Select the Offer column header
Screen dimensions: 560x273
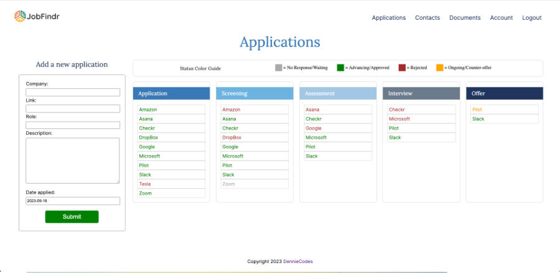(x=505, y=93)
